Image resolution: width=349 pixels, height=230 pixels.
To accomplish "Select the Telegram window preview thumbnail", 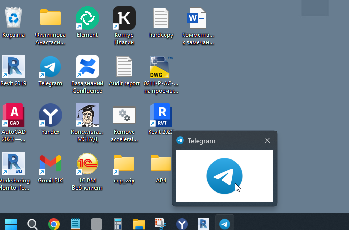I will [x=225, y=176].
